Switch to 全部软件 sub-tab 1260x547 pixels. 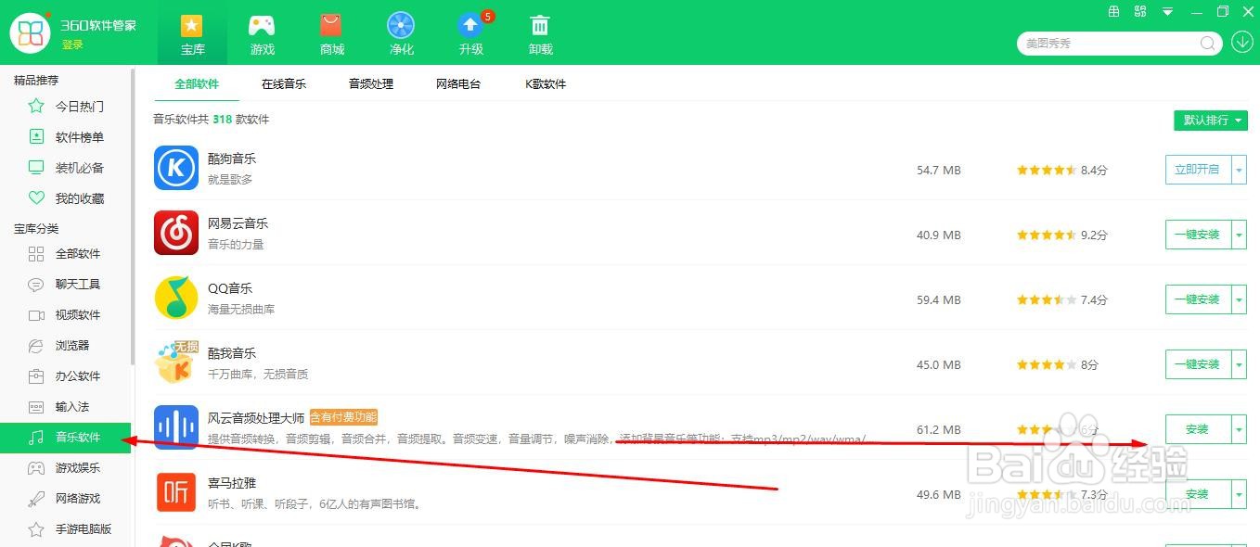pos(197,84)
